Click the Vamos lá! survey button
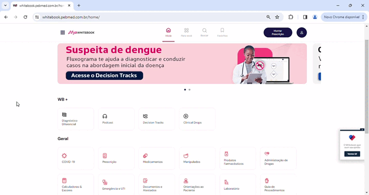The image size is (369, 195). [352, 154]
